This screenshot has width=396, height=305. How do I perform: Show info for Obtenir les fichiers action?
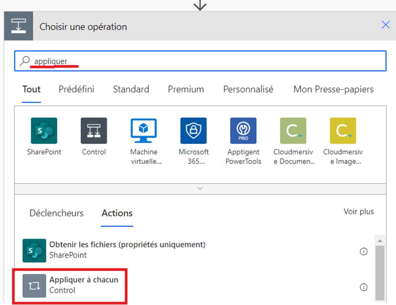coord(363,251)
